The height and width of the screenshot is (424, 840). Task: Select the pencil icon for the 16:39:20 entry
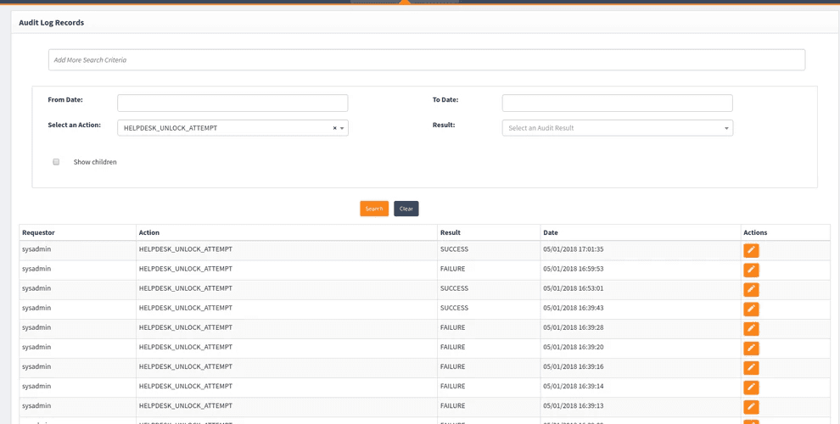pos(751,348)
